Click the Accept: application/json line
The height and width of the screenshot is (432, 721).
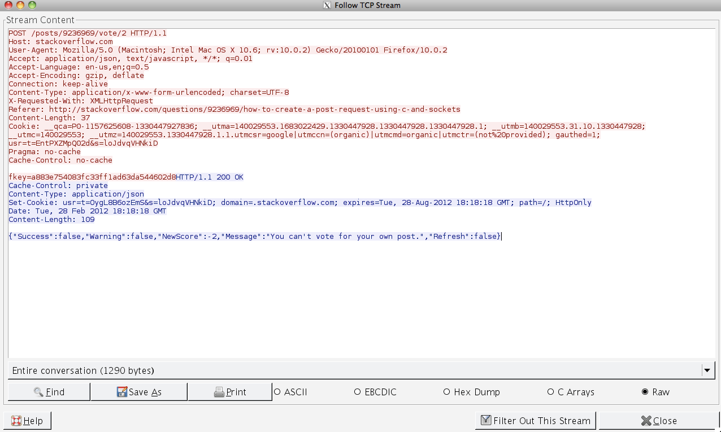click(131, 59)
